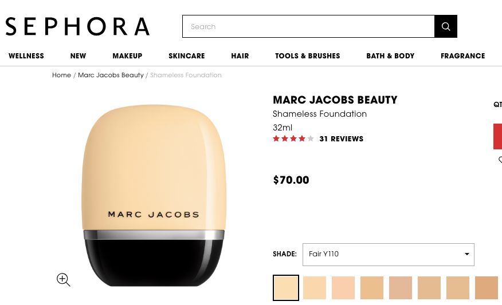Click the star rating icons
Image resolution: width=502 pixels, height=305 pixels.
293,138
